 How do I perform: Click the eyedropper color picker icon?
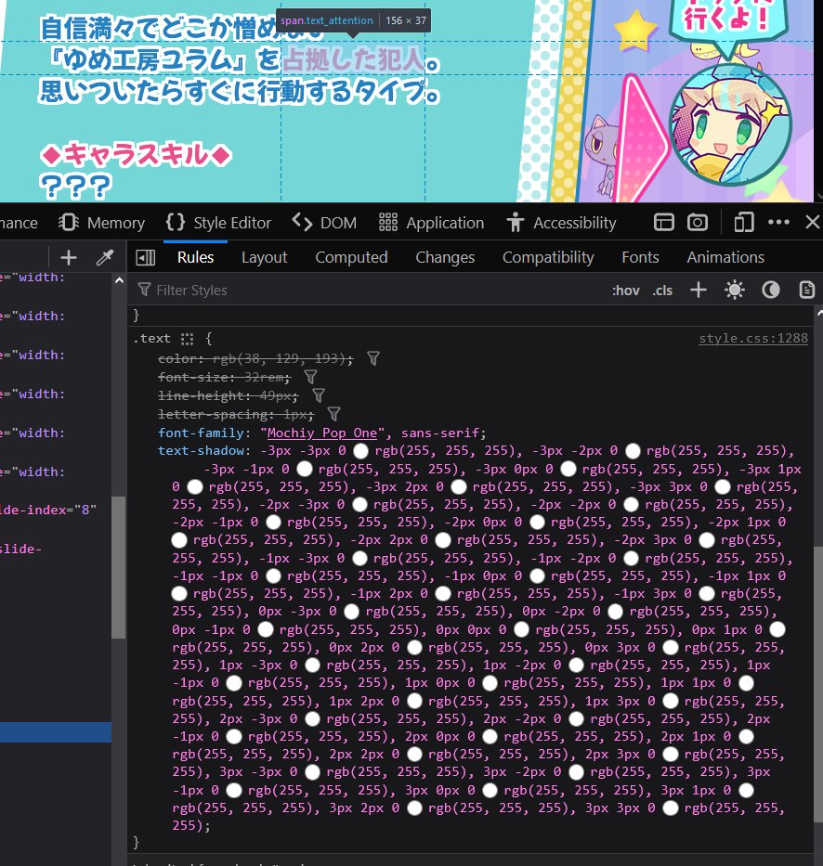104,257
